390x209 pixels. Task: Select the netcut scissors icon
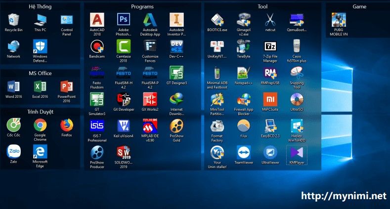[270, 20]
